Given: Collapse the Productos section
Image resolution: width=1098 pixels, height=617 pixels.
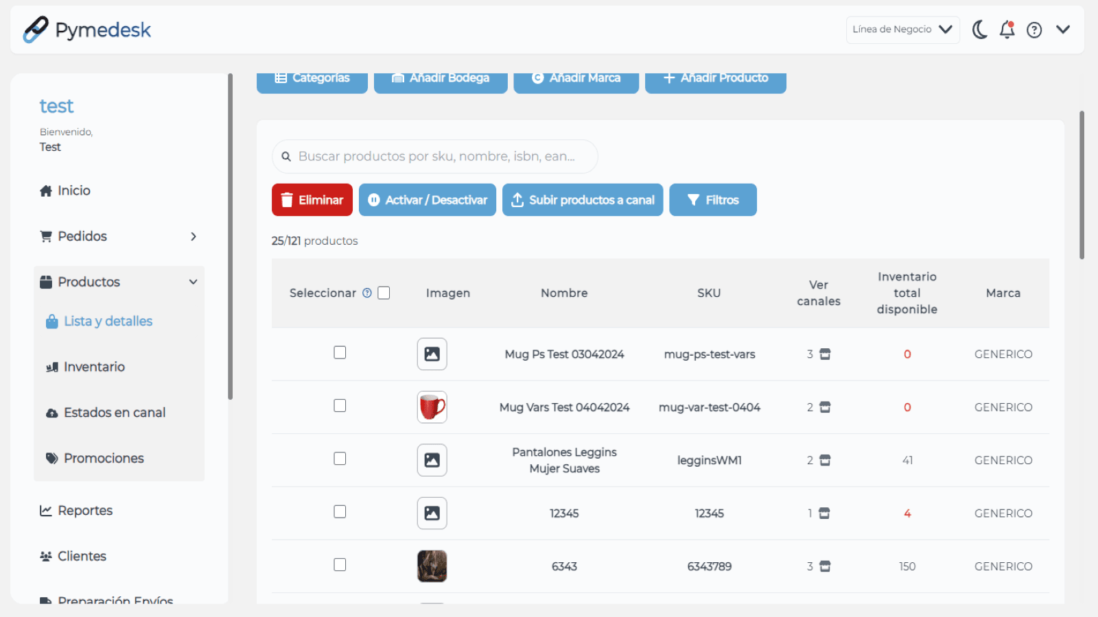Looking at the screenshot, I should pyautogui.click(x=193, y=281).
